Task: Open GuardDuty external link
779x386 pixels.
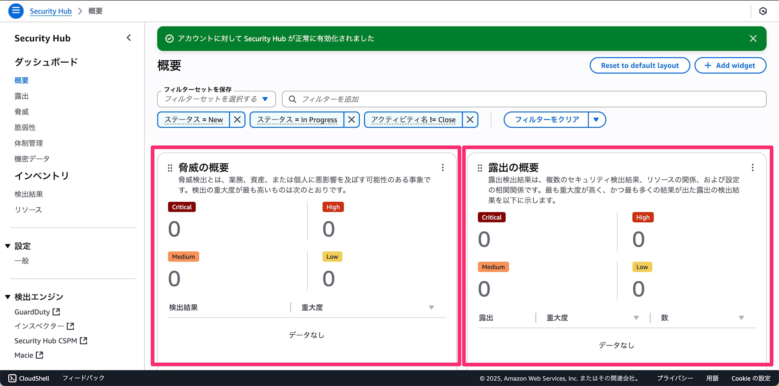Action: 37,312
